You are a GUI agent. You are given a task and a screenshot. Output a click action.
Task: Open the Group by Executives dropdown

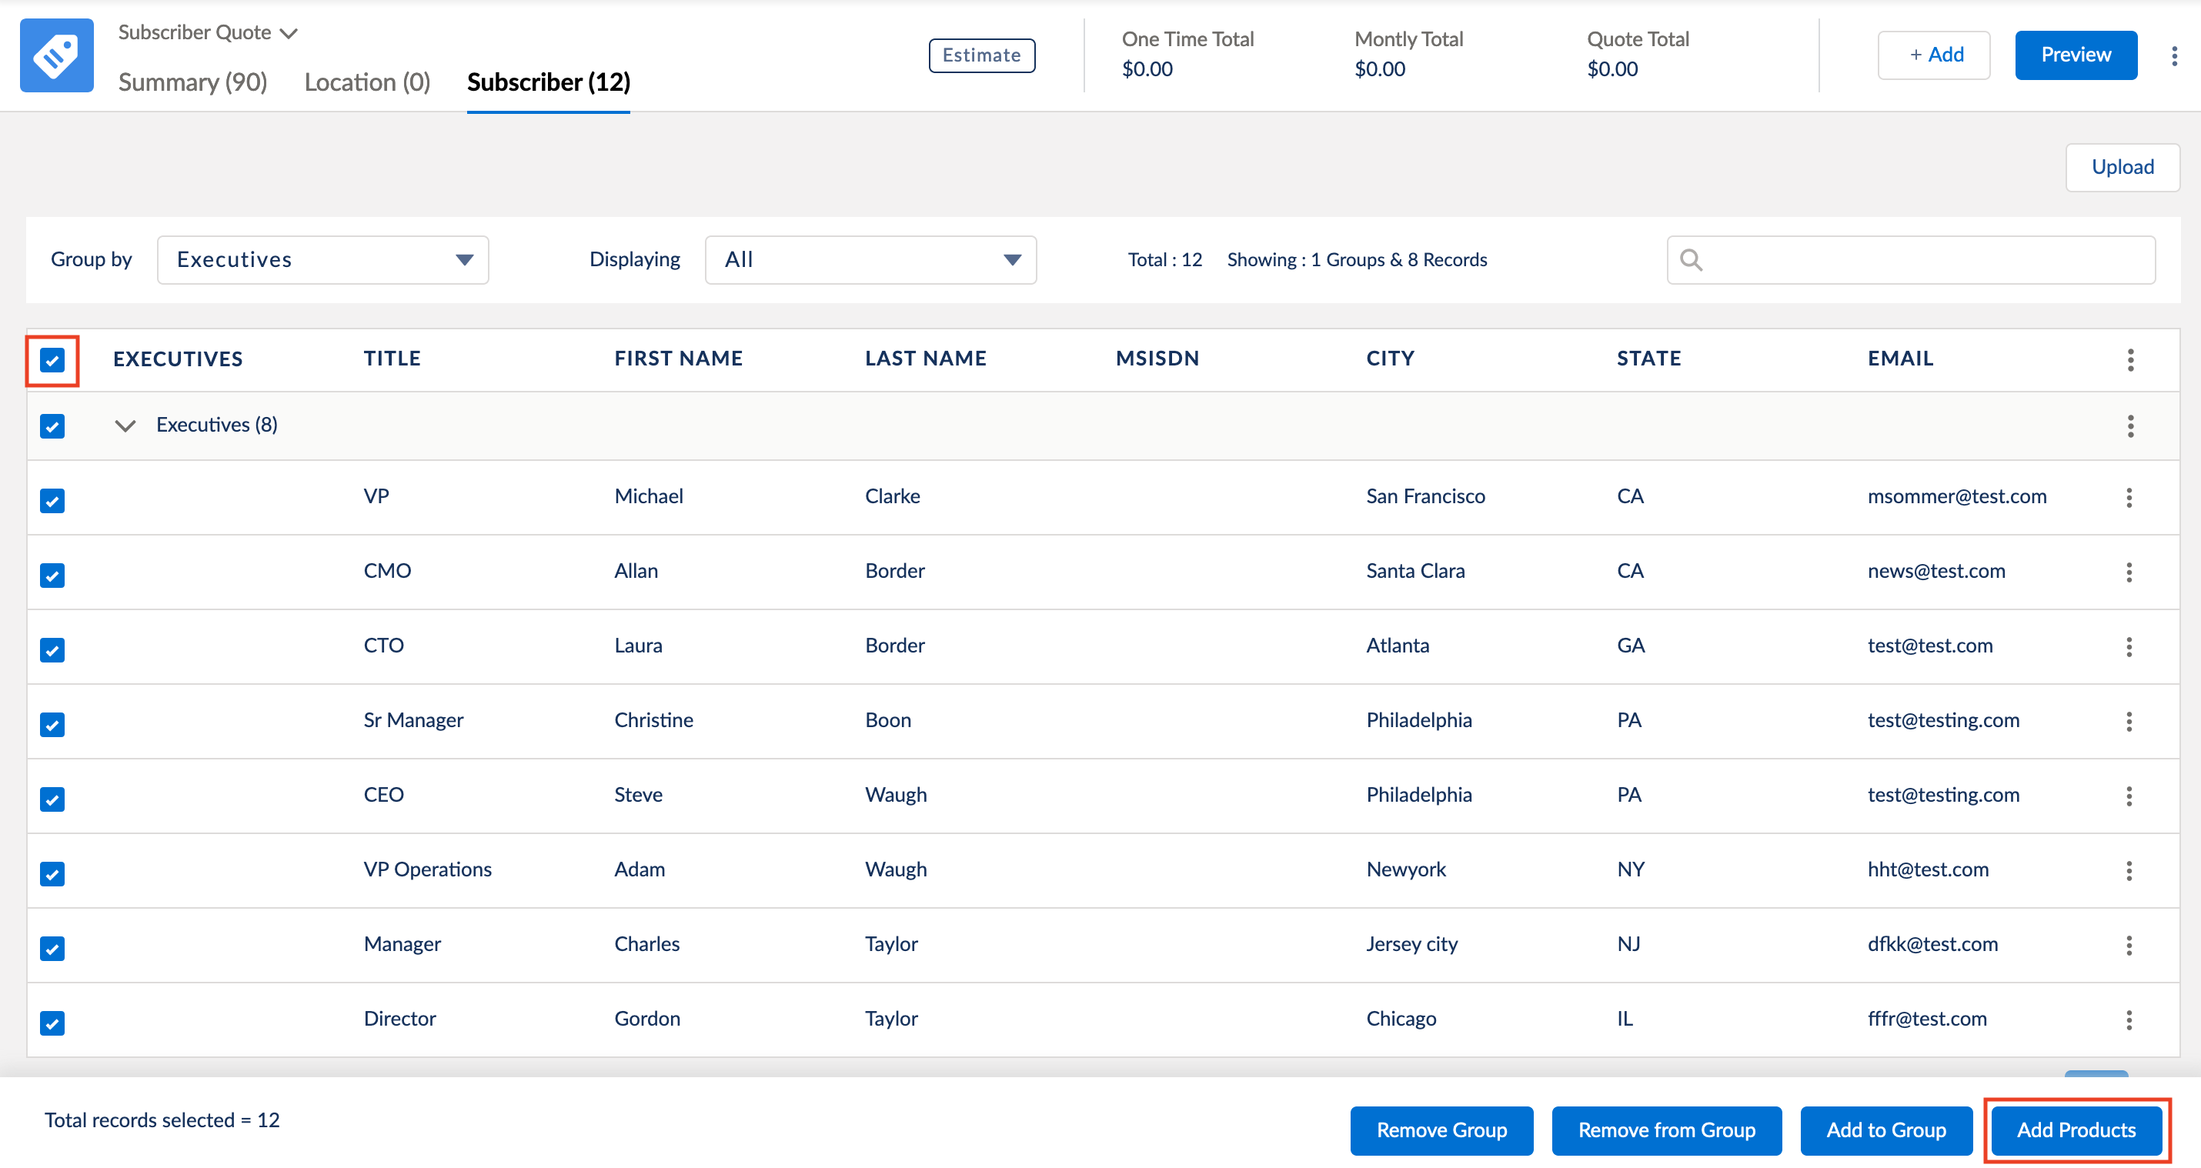323,260
